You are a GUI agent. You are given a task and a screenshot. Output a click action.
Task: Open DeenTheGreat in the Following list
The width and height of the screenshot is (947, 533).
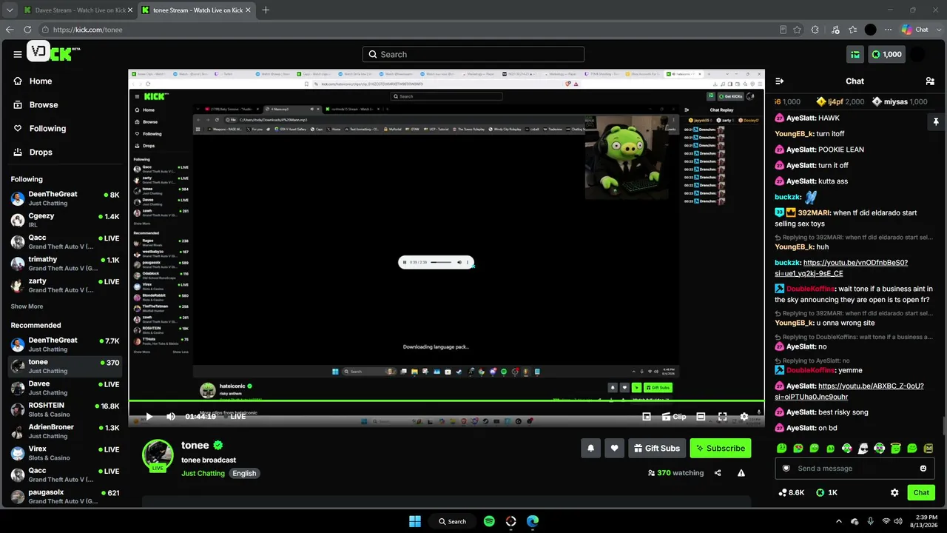point(65,198)
